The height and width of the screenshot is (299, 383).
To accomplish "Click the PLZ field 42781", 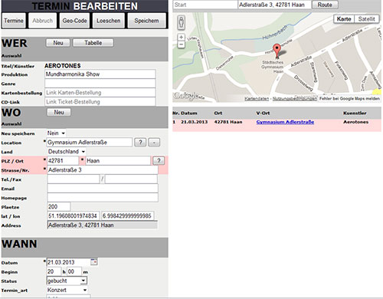I will 63,161.
